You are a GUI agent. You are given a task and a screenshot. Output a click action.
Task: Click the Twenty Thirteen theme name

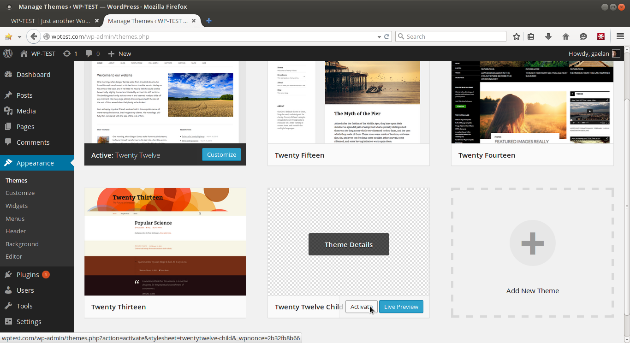[x=119, y=307]
